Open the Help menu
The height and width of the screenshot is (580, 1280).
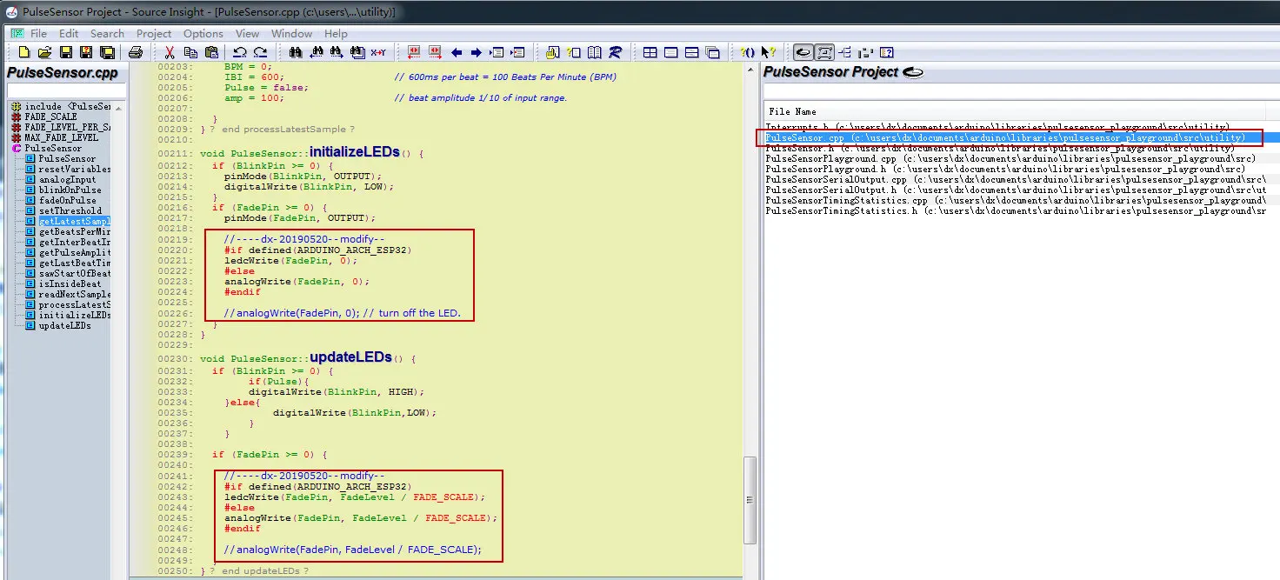coord(336,33)
